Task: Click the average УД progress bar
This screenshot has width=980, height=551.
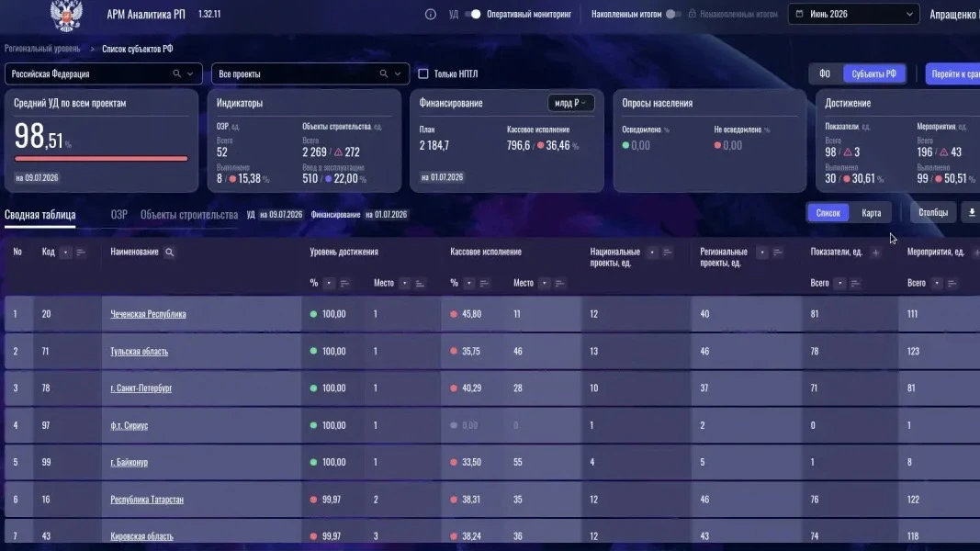Action: tap(101, 159)
